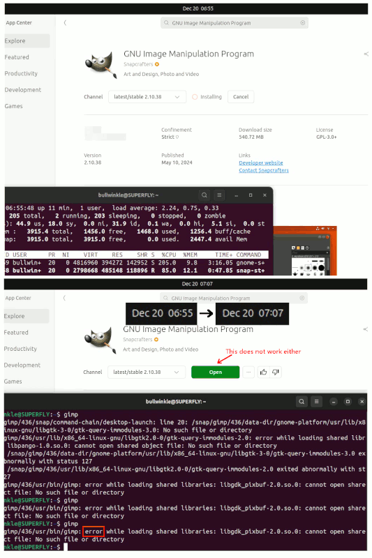Minimize the terminal showing gimp errors

(334, 402)
